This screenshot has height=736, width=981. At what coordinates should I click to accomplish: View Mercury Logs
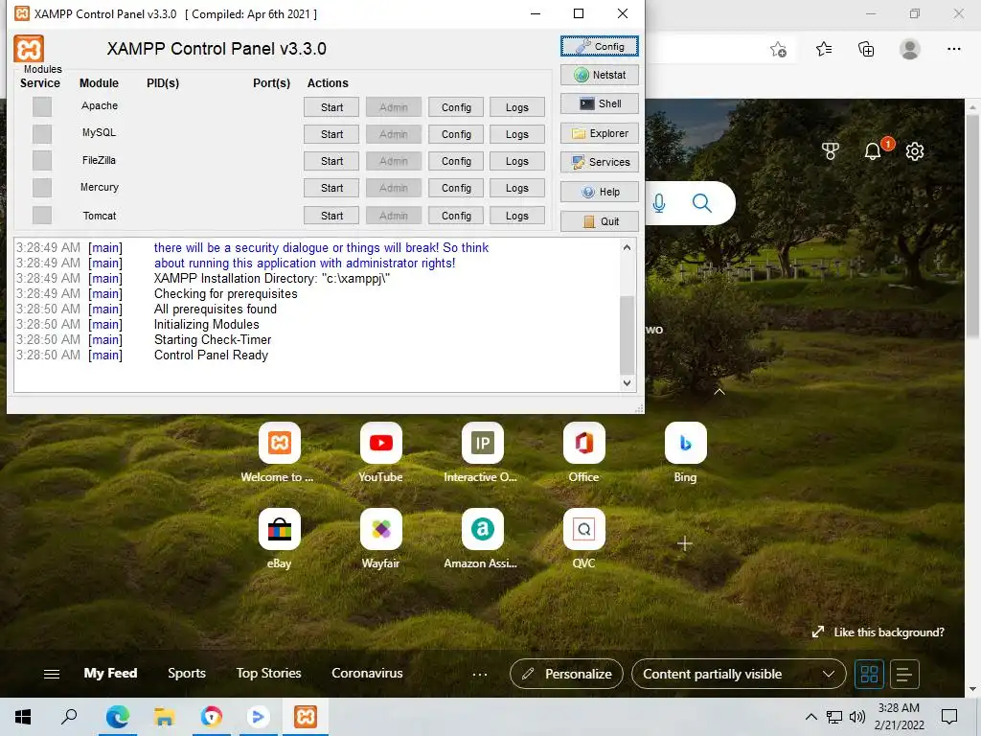(517, 188)
